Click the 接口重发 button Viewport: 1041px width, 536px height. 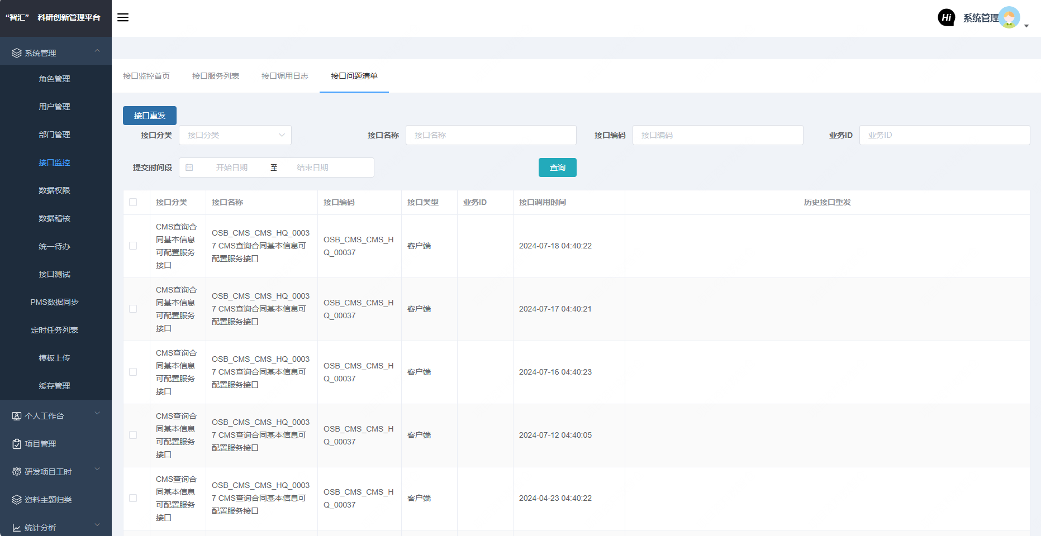tap(150, 116)
